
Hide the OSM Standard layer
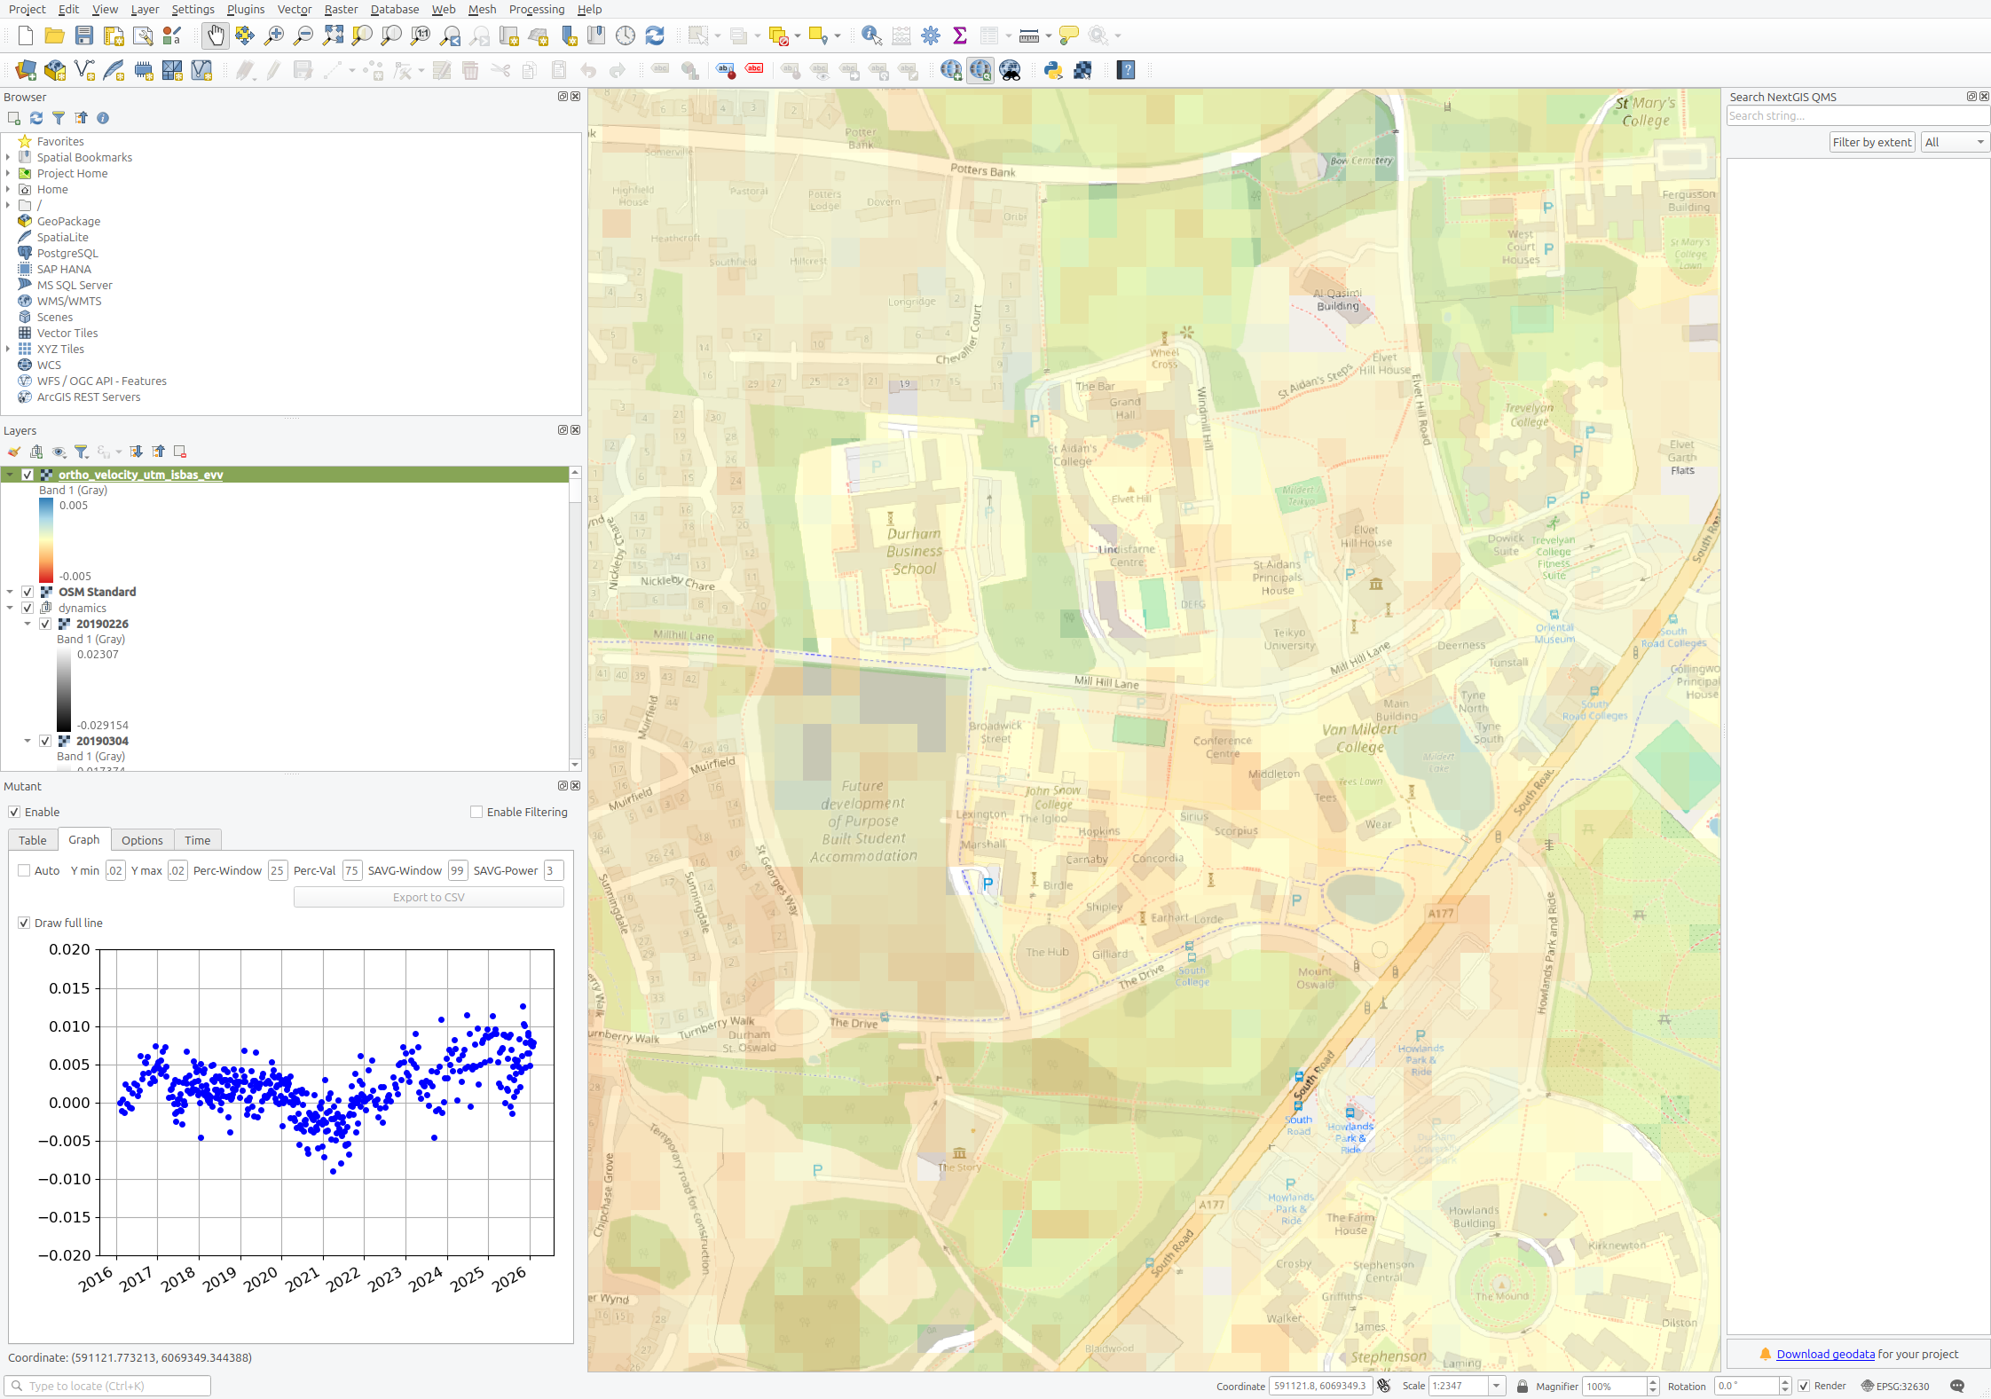tap(28, 592)
